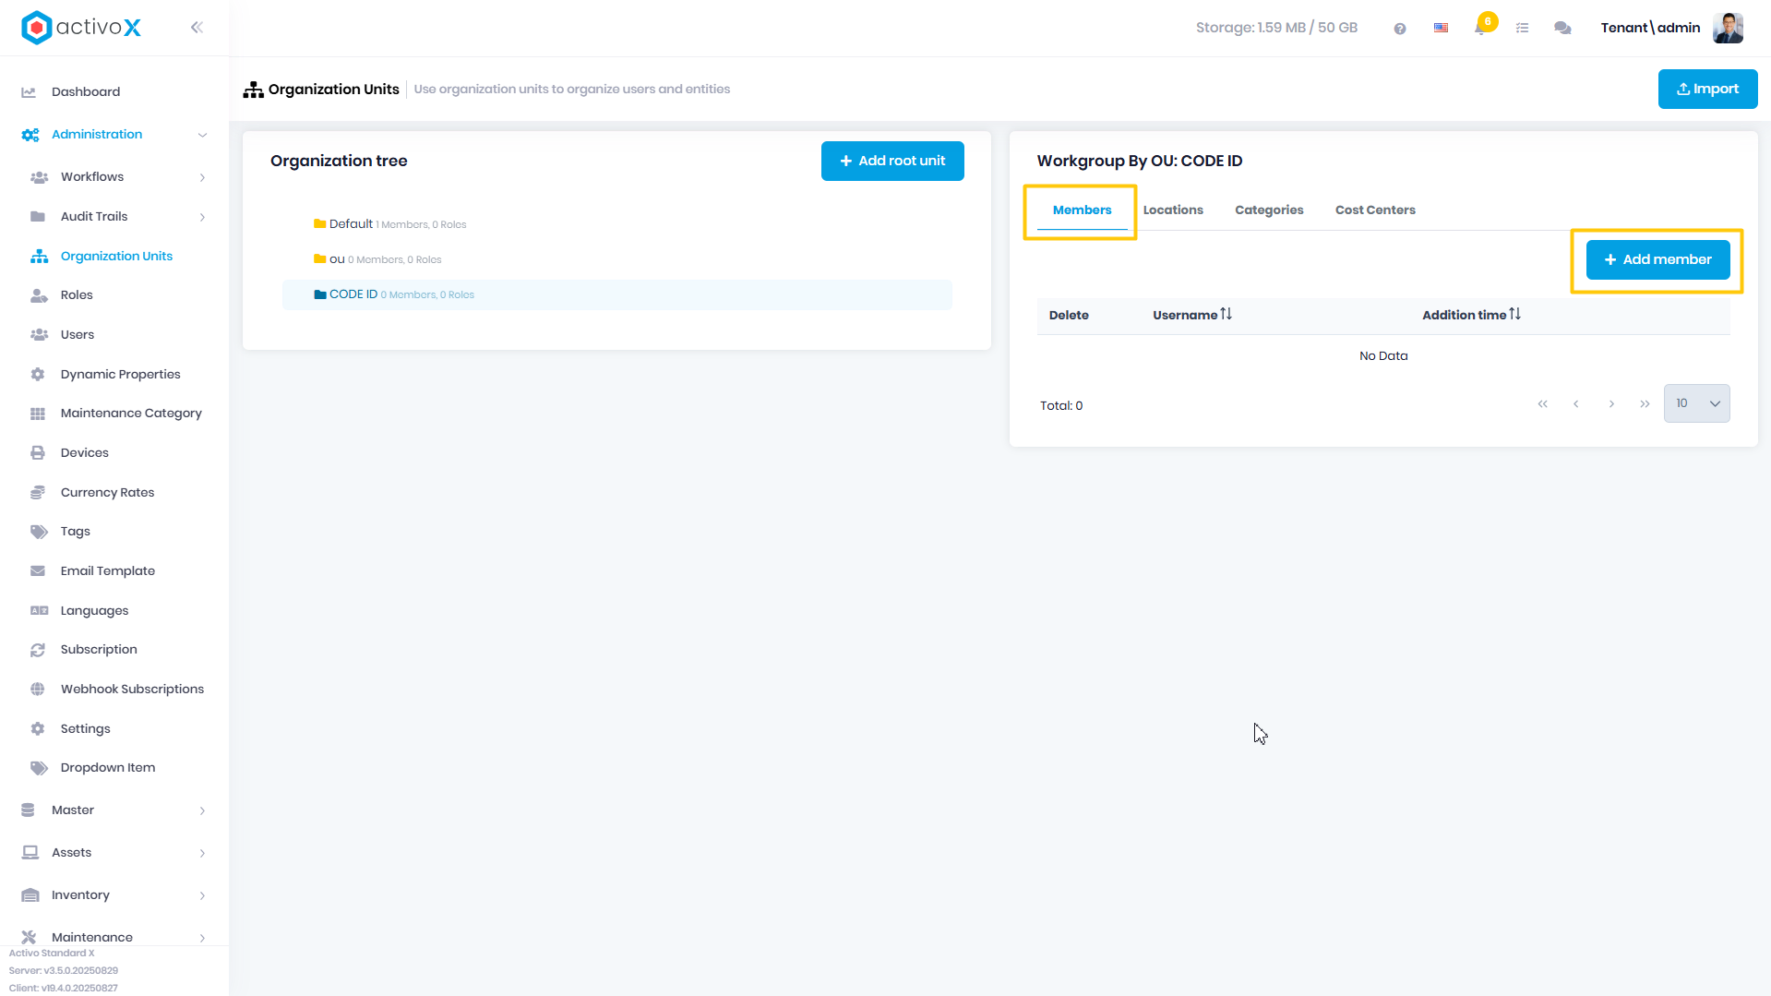
Task: Open the Dashboard menu item
Action: point(86,92)
